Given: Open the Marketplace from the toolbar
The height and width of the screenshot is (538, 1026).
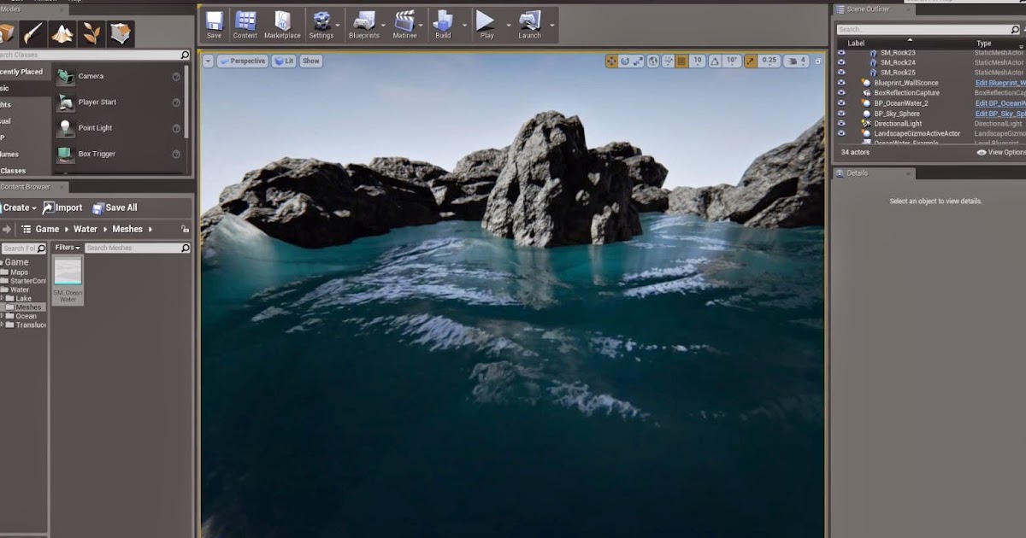Looking at the screenshot, I should tap(282, 21).
